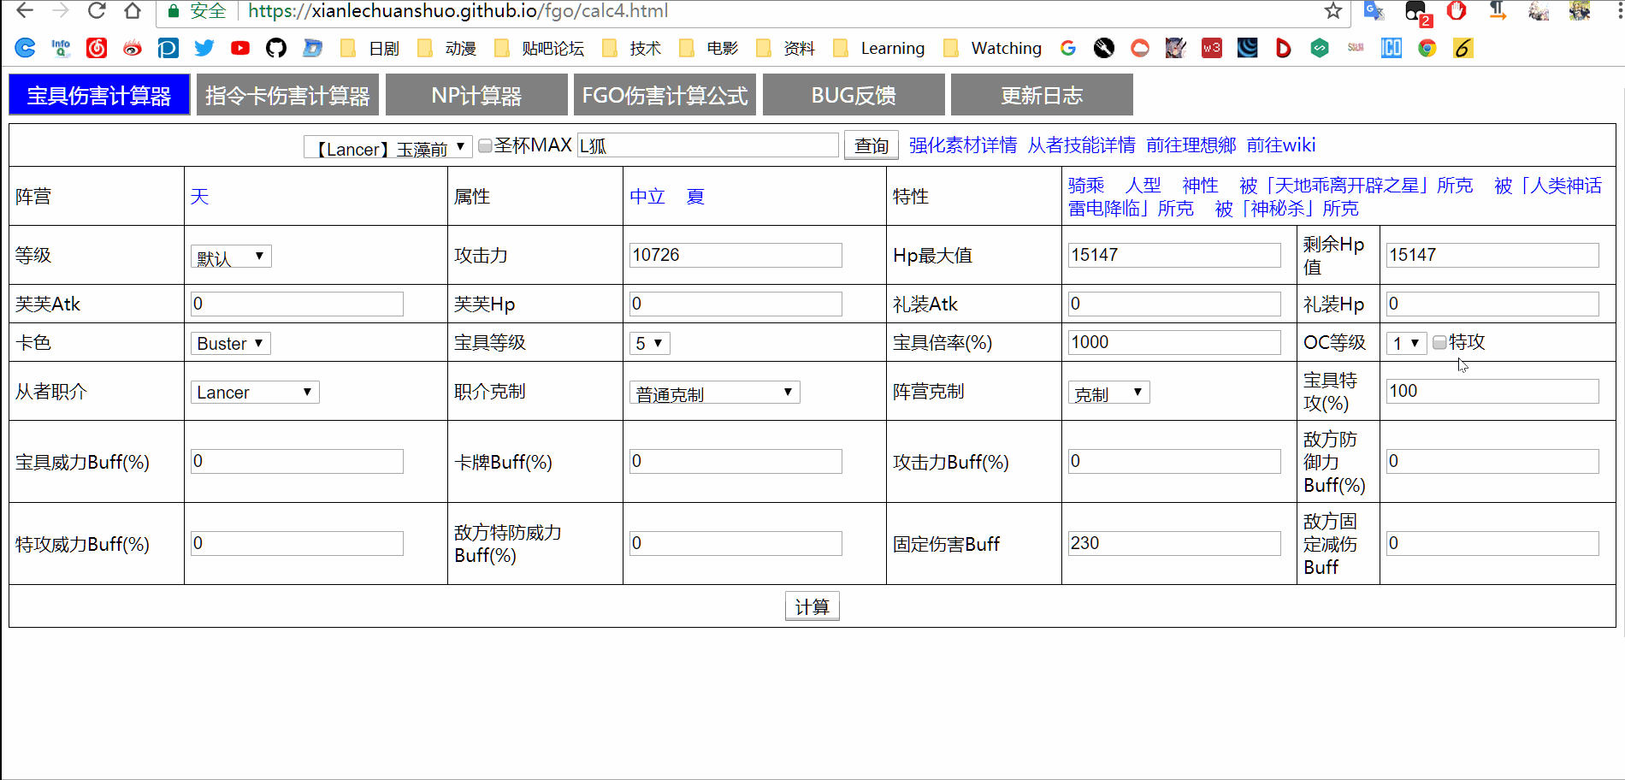Screen dimensions: 1625x780
Task: Enable the 特攻 checkbox next to OC等级
Action: click(1439, 342)
